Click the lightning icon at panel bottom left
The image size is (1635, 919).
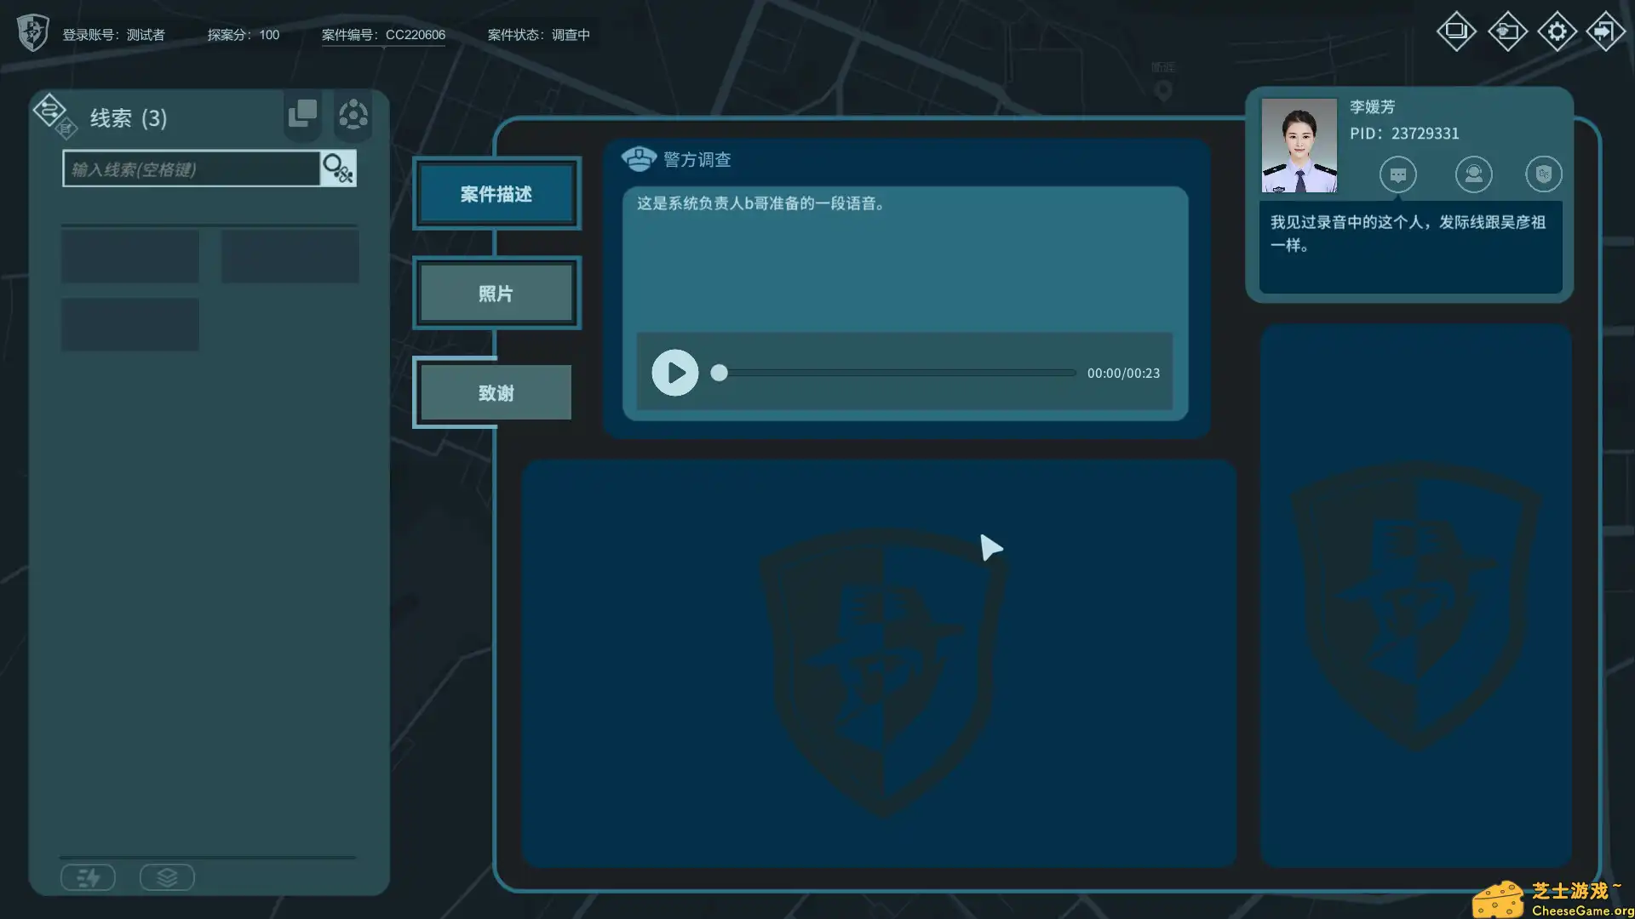tap(88, 877)
